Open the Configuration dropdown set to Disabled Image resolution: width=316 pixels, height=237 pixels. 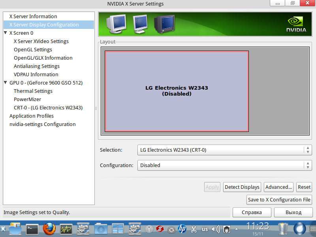[224, 165]
